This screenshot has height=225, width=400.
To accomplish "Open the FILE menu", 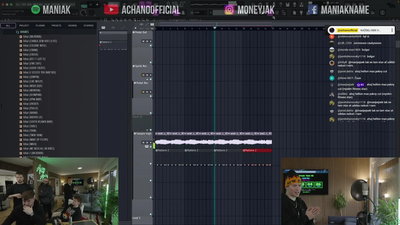I will coord(18,4).
